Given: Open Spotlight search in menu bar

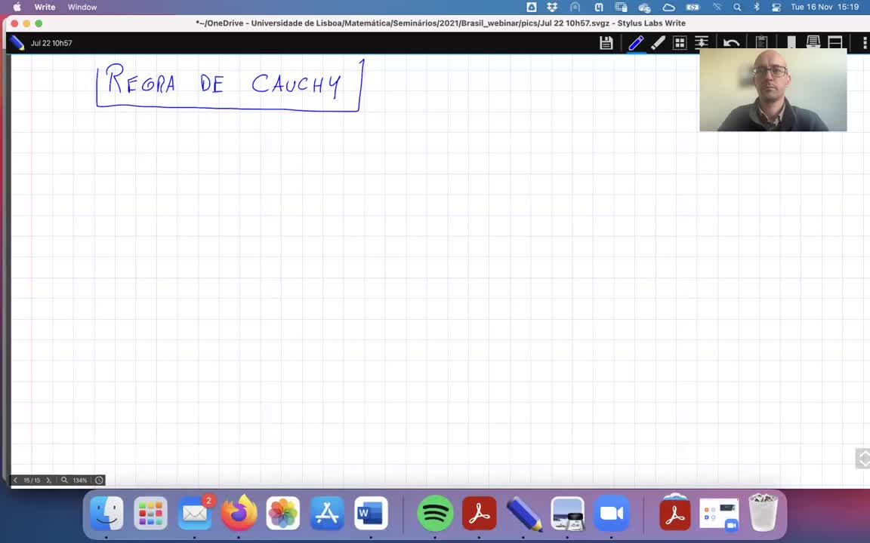Looking at the screenshot, I should [737, 8].
